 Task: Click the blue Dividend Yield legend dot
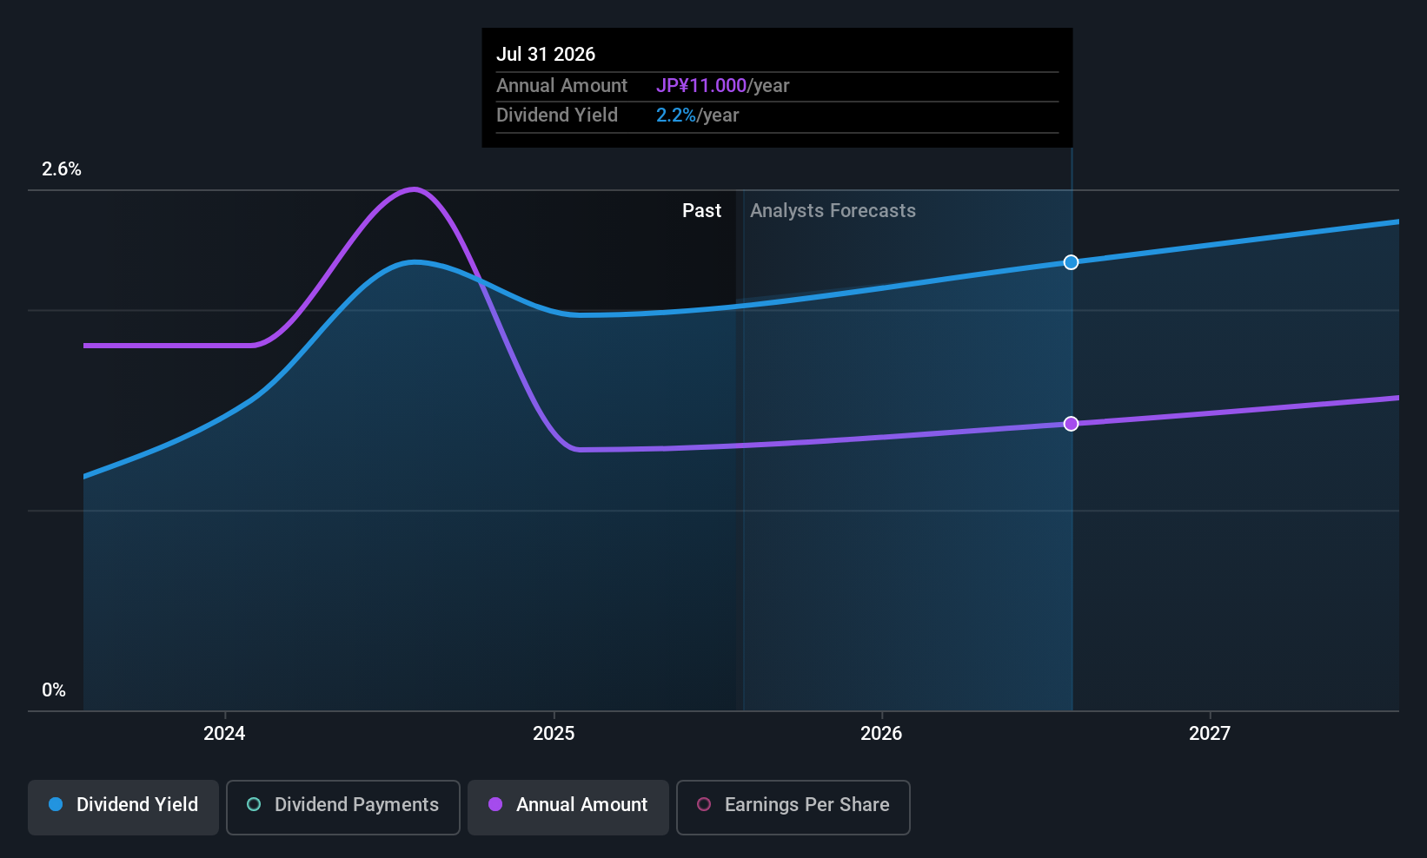coord(56,804)
